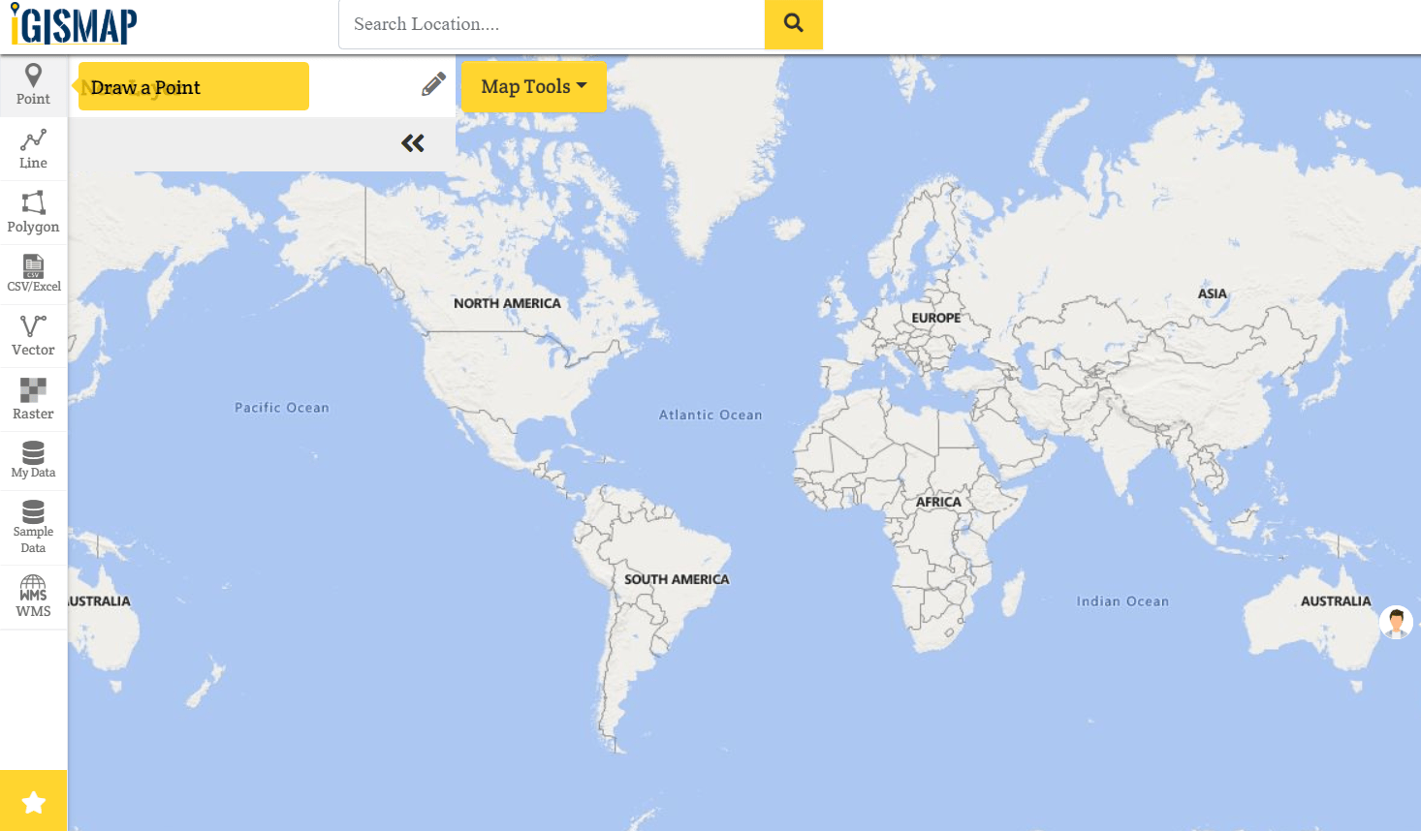Expand the Map Tools dropdown
Viewport: 1421px width, 831px height.
tap(534, 87)
